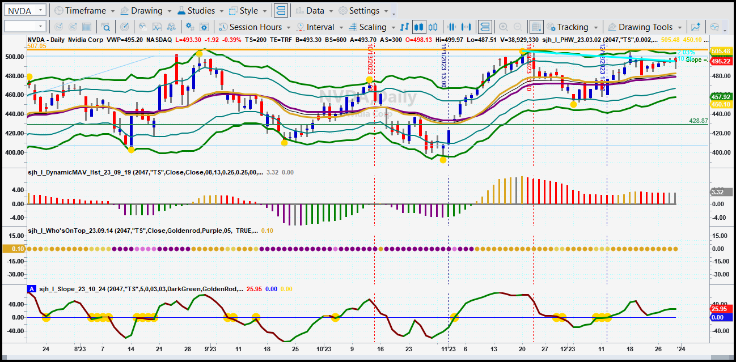Image resolution: width=736 pixels, height=362 pixels.
Task: Click second greyed chart-check icon in second toolbar
Action: 73,27
